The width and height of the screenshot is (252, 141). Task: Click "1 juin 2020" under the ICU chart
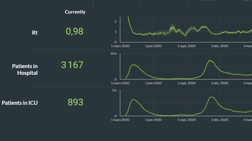click(153, 120)
